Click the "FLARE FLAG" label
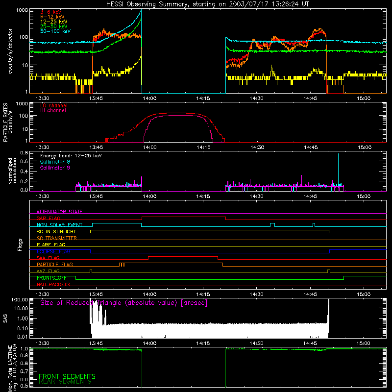 pos(51,245)
